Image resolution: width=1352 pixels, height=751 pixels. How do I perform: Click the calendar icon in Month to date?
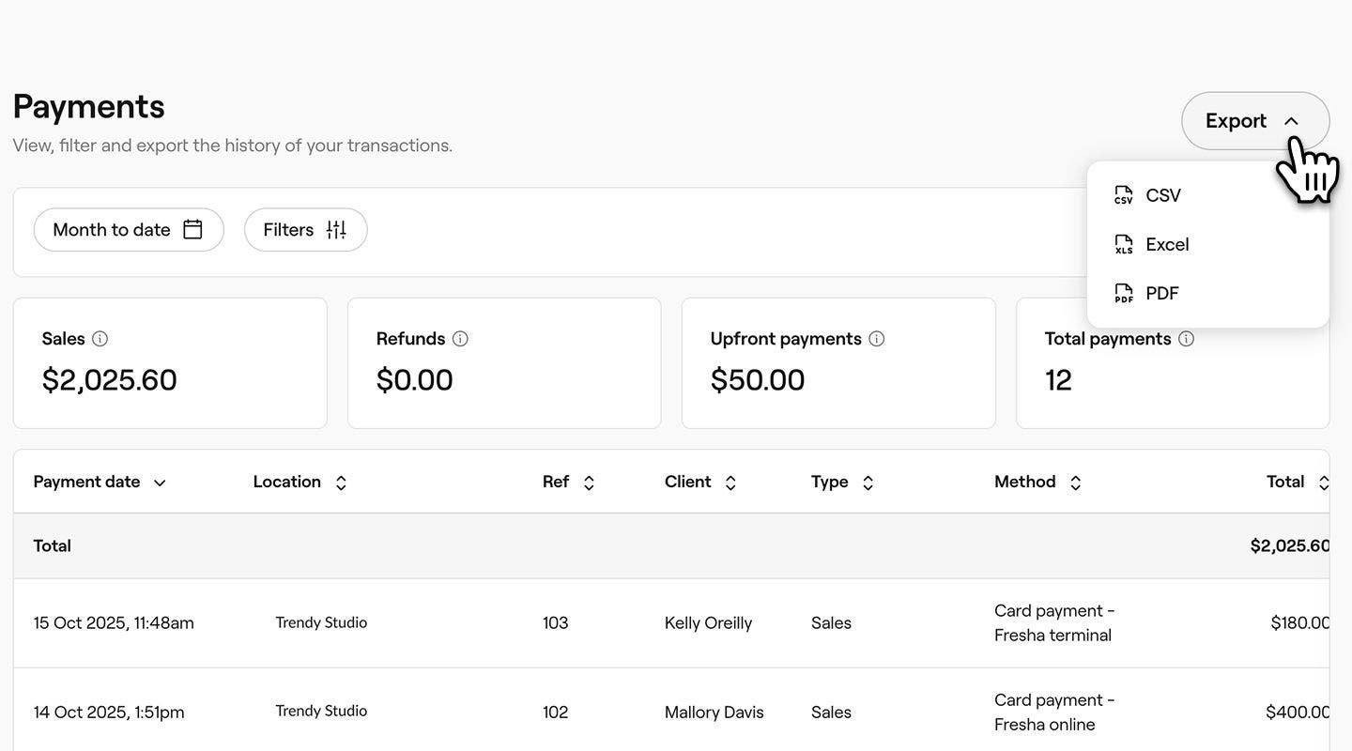click(192, 230)
